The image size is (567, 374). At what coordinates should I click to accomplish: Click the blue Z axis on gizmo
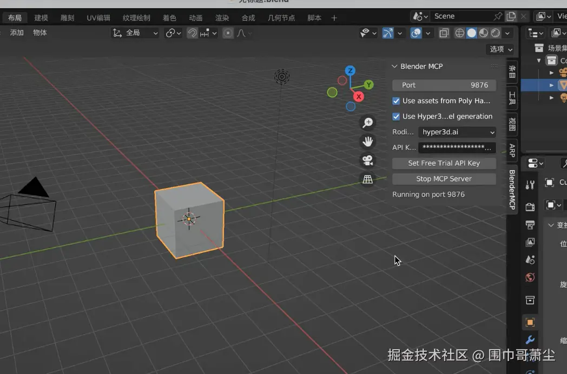(350, 70)
